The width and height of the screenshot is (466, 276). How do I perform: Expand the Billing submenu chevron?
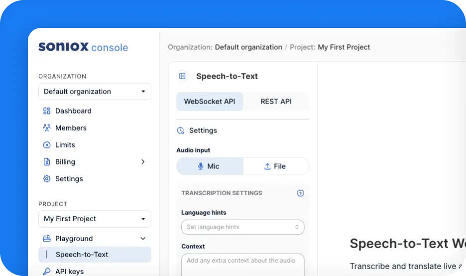point(143,162)
